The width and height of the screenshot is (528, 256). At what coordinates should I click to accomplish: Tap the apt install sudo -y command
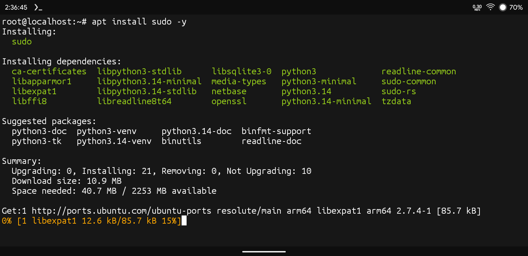[x=139, y=22]
